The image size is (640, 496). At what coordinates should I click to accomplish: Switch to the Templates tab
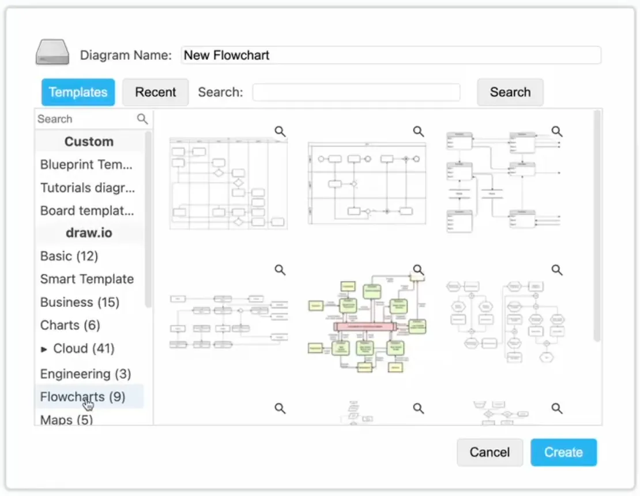(78, 92)
